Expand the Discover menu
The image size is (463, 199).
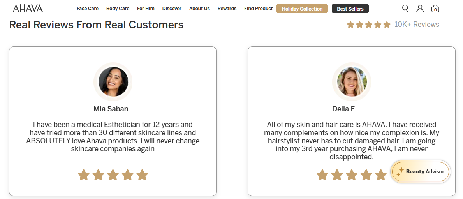[172, 9]
